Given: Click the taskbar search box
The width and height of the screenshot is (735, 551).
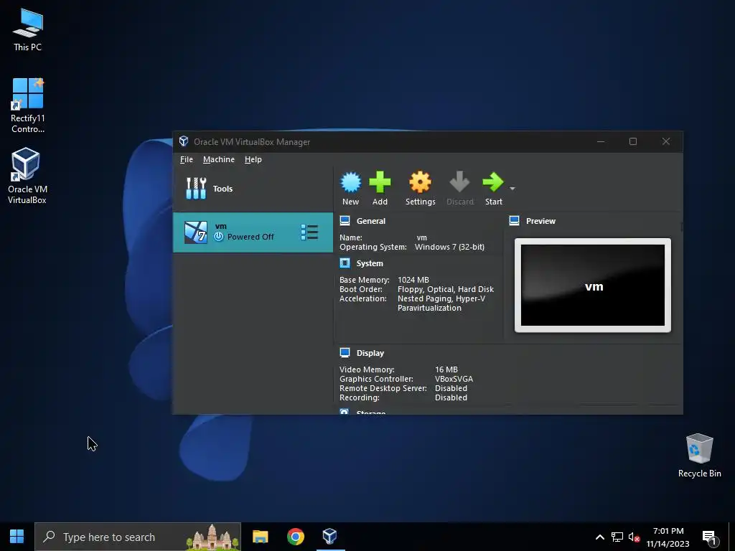Looking at the screenshot, I should tap(138, 537).
